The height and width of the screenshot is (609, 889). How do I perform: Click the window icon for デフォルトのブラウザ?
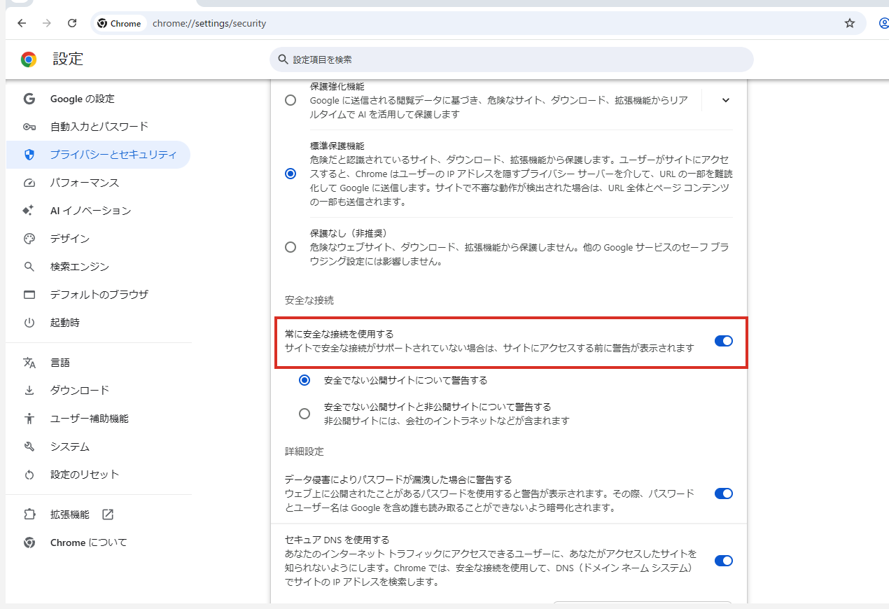coord(29,295)
